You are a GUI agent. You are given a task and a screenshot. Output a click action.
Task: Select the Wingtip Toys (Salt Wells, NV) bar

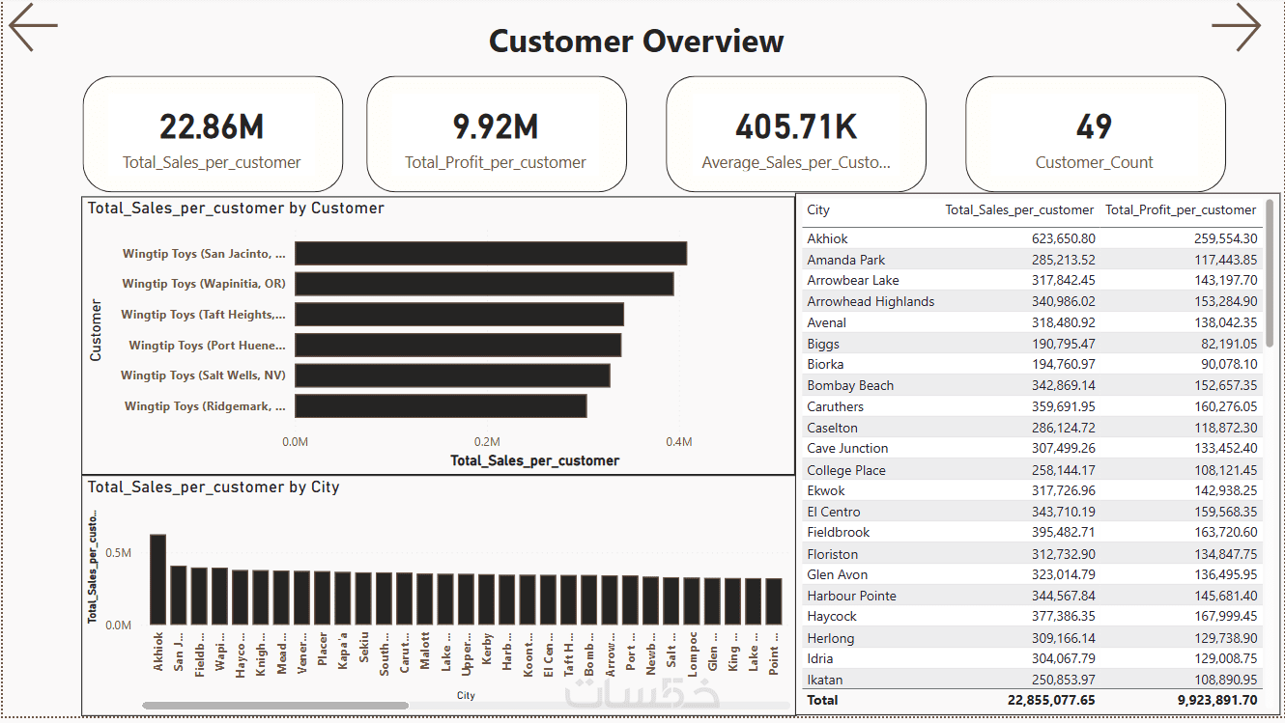pyautogui.click(x=452, y=375)
